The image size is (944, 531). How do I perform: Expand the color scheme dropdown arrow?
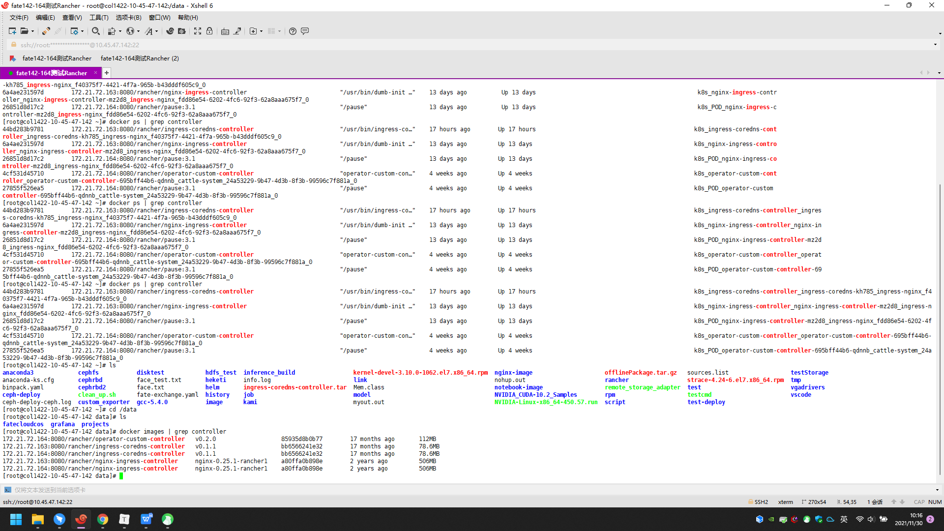[120, 31]
